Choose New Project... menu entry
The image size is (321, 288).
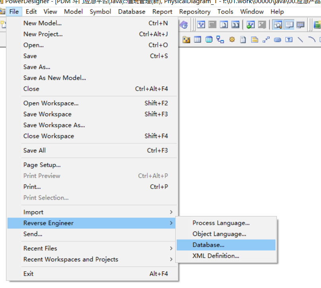(92, 34)
